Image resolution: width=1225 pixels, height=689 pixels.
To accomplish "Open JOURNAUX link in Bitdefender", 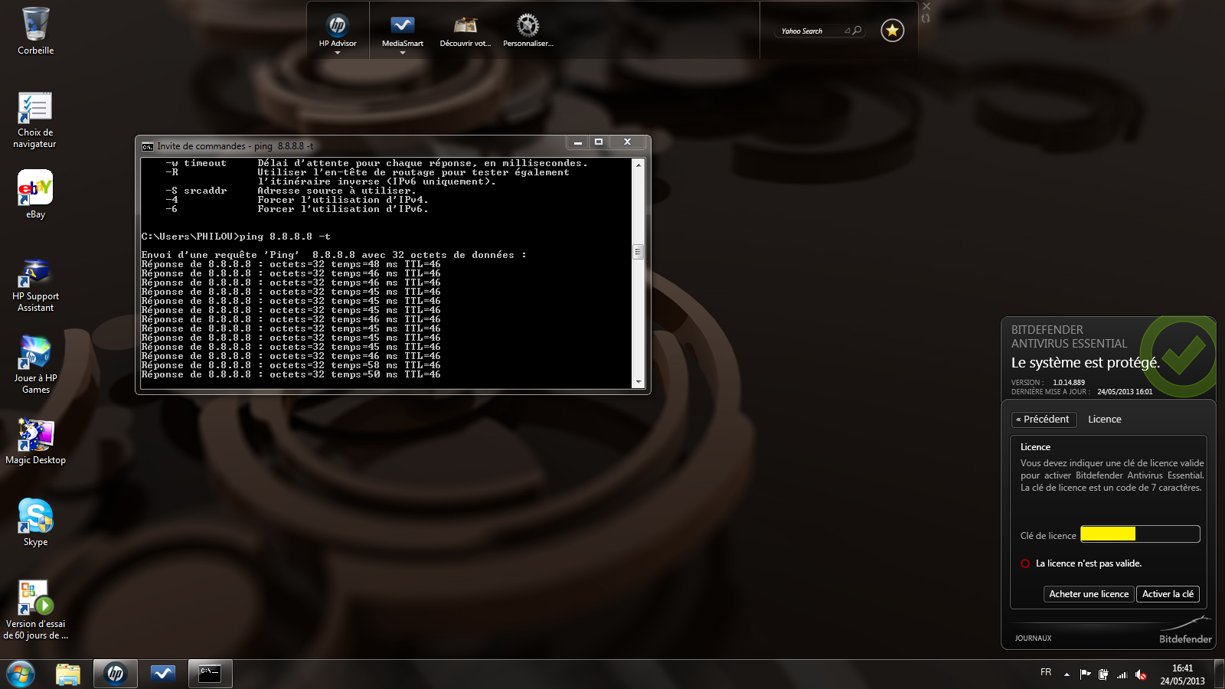I will (x=1033, y=638).
